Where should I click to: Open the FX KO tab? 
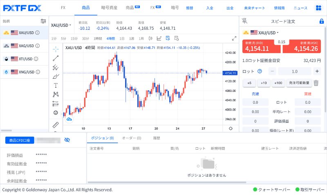[156, 8]
